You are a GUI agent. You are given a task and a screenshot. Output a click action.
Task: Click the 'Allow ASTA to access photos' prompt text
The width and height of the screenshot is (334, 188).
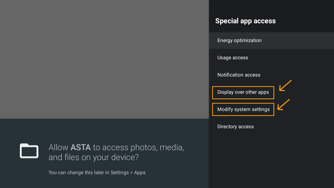pyautogui.click(x=116, y=148)
